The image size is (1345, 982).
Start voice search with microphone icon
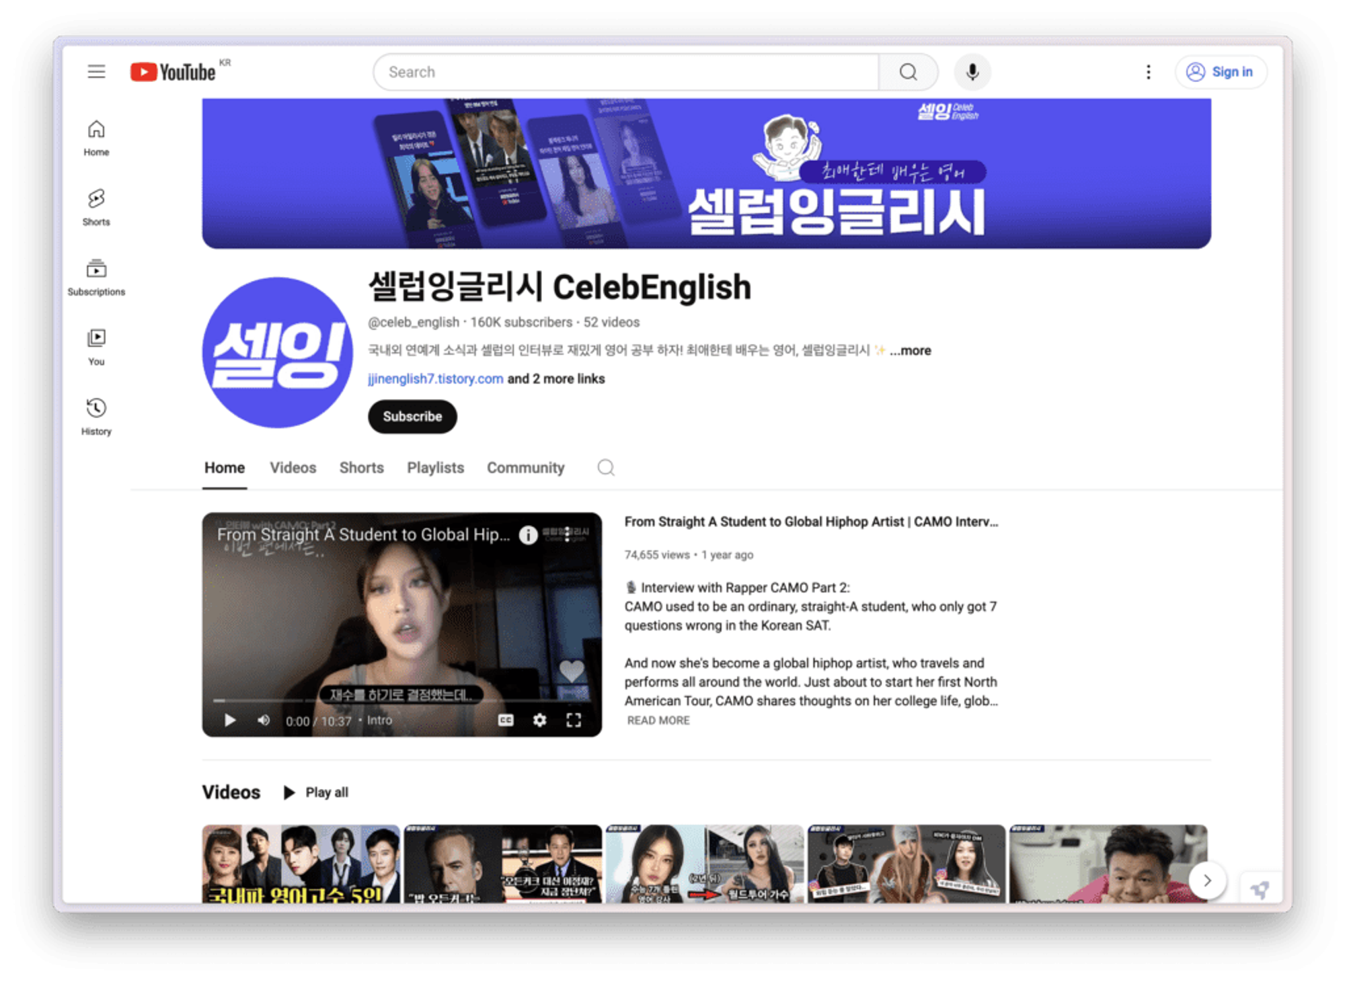point(972,72)
